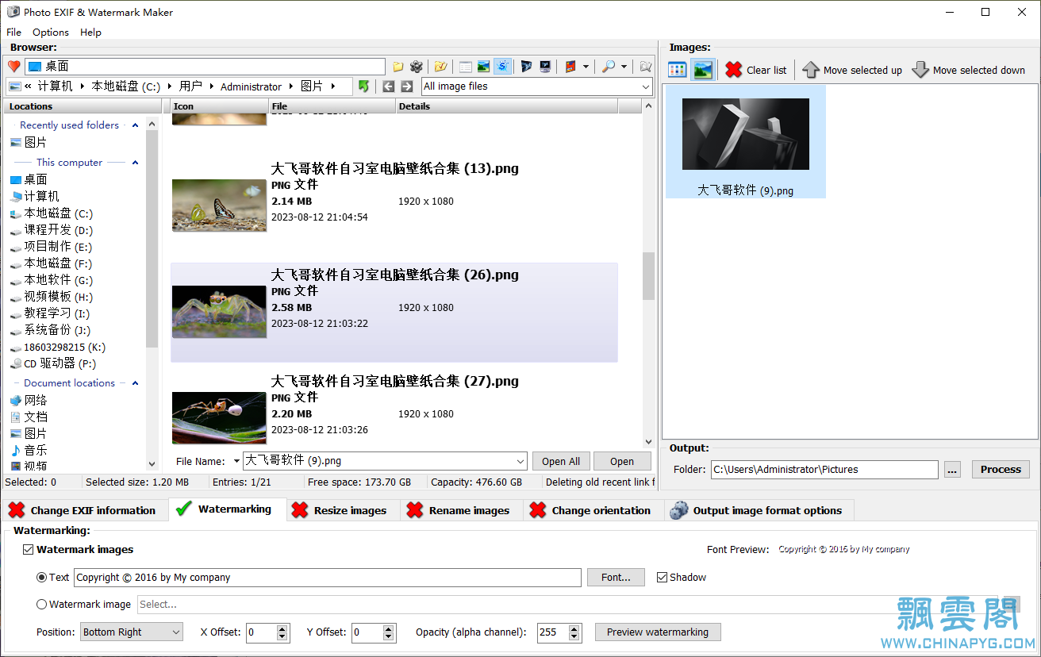The image size is (1041, 657).
Task: Click the watermark text input field
Action: 328,578
